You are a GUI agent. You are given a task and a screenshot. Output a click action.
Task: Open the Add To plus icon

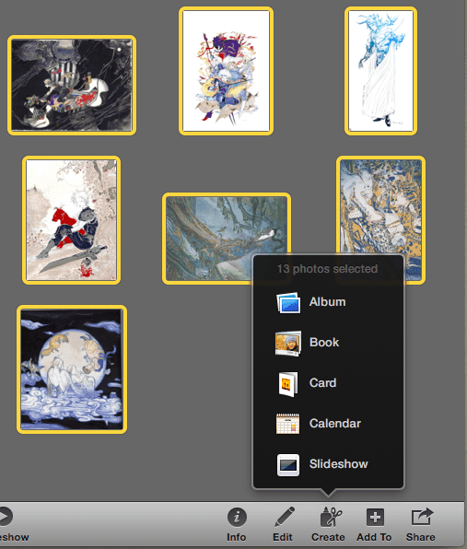[375, 517]
